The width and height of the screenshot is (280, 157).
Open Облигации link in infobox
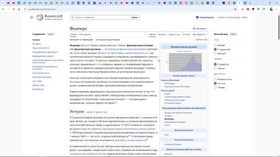tap(170, 83)
